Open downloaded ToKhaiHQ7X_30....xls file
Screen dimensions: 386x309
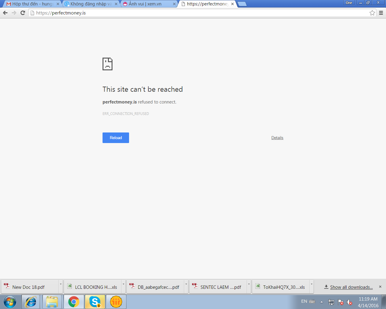pos(281,287)
